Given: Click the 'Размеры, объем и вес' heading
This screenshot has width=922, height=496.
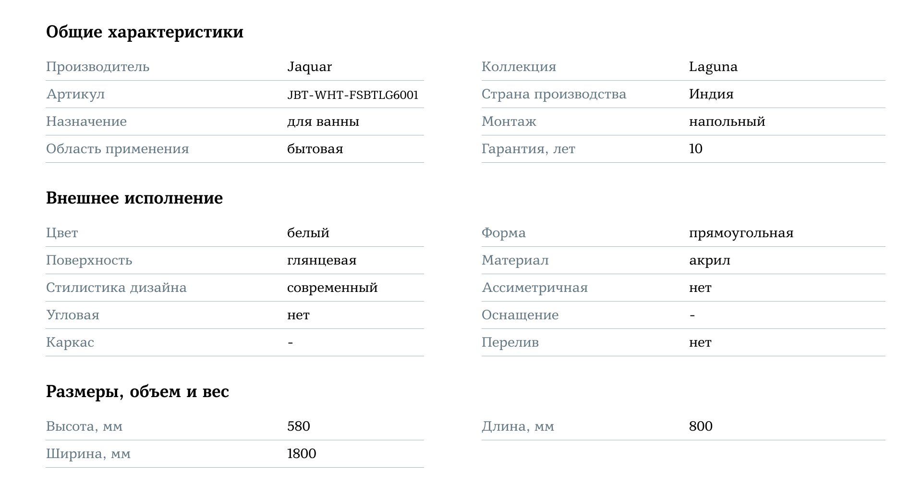Looking at the screenshot, I should (x=137, y=392).
